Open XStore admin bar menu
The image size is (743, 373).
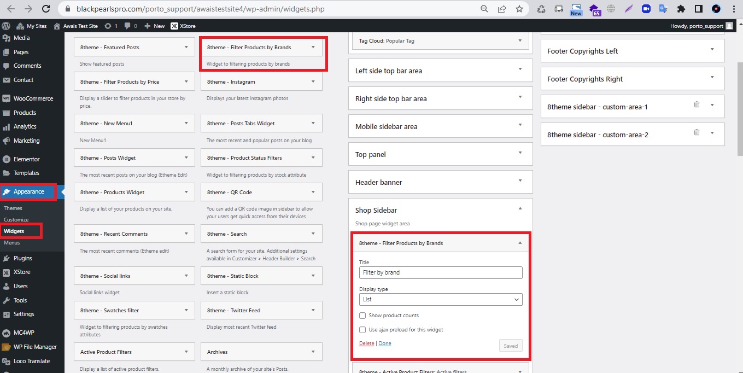183,26
